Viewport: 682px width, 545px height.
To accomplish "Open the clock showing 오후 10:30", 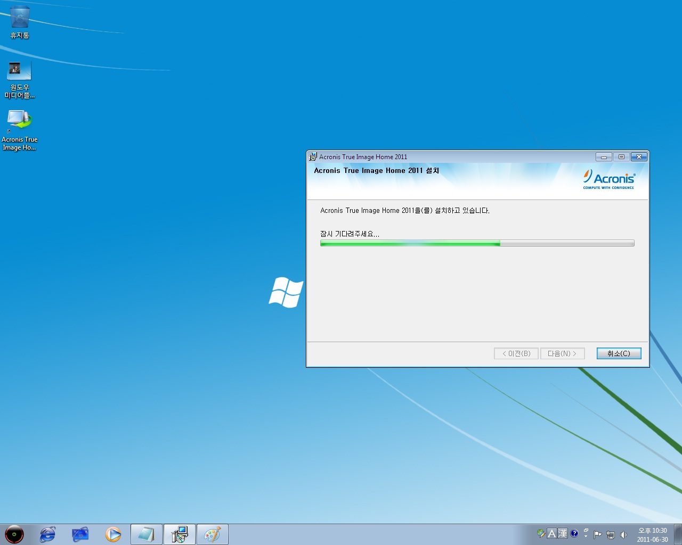I will [652, 534].
